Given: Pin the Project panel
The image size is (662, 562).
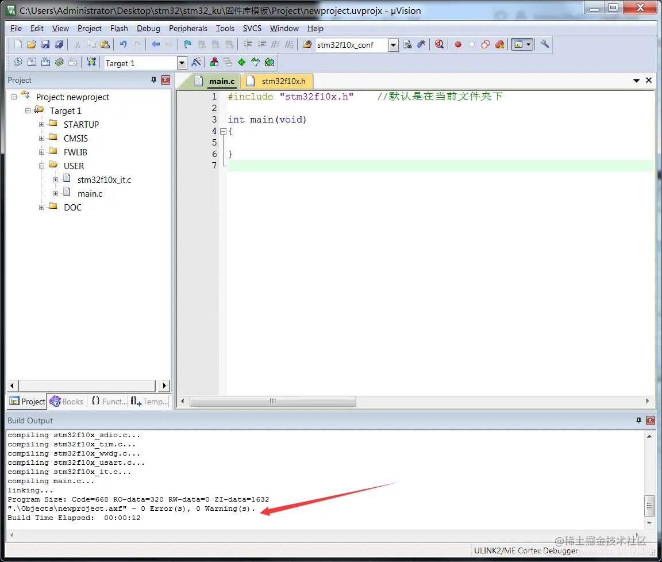Looking at the screenshot, I should (153, 80).
